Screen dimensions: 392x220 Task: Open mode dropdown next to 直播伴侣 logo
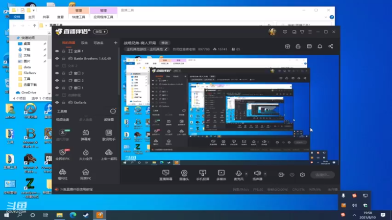coord(100,32)
